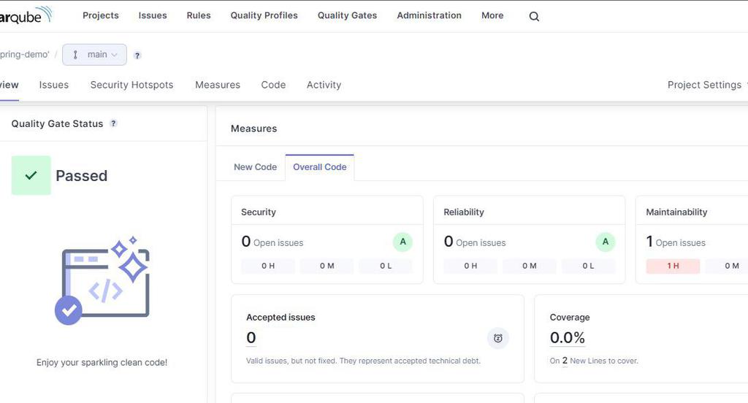This screenshot has height=403, width=748.
Task: Click the 1 open issues Maintainability link
Action: [650, 242]
